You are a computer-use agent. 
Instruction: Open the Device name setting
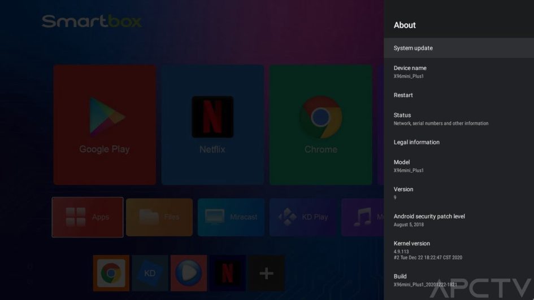(458, 72)
